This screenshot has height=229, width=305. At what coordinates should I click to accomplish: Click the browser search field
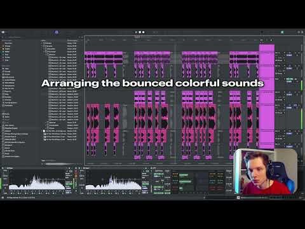pyautogui.click(x=15, y=37)
